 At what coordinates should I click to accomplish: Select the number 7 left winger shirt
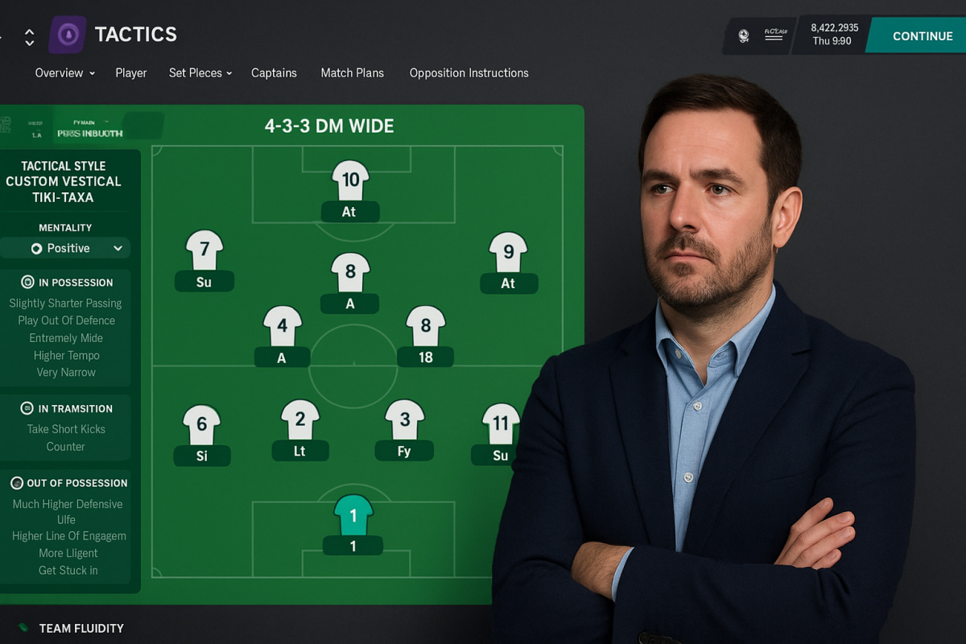click(x=204, y=250)
